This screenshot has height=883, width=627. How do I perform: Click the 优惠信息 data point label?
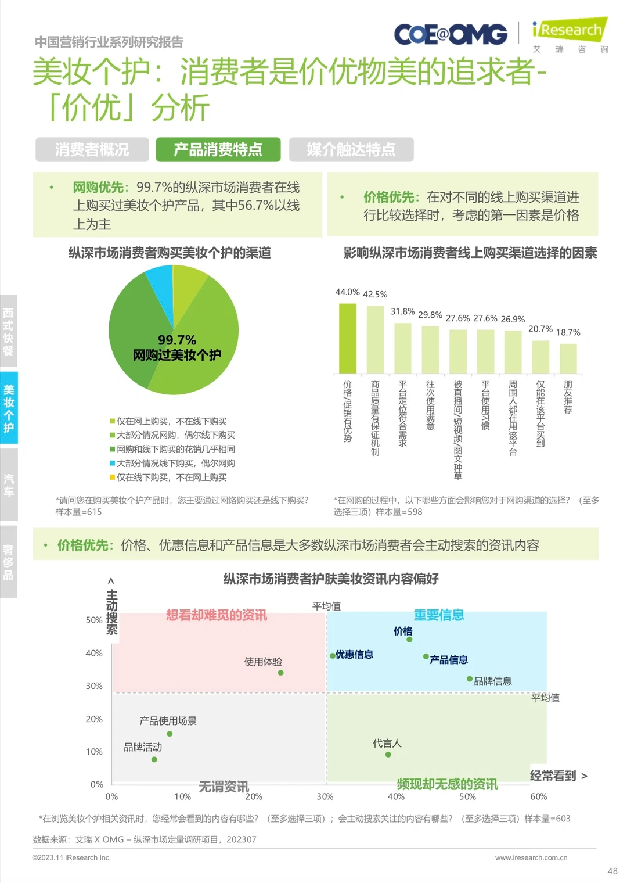[x=354, y=655]
